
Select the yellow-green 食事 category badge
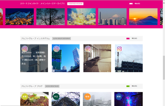[24, 96]
